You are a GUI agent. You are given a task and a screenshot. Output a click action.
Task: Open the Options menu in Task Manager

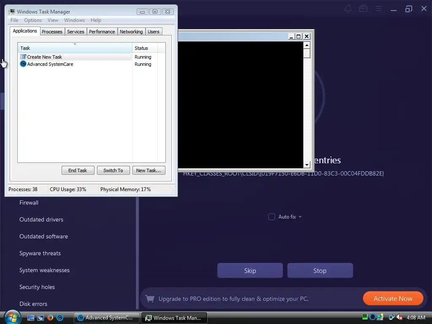tap(33, 20)
